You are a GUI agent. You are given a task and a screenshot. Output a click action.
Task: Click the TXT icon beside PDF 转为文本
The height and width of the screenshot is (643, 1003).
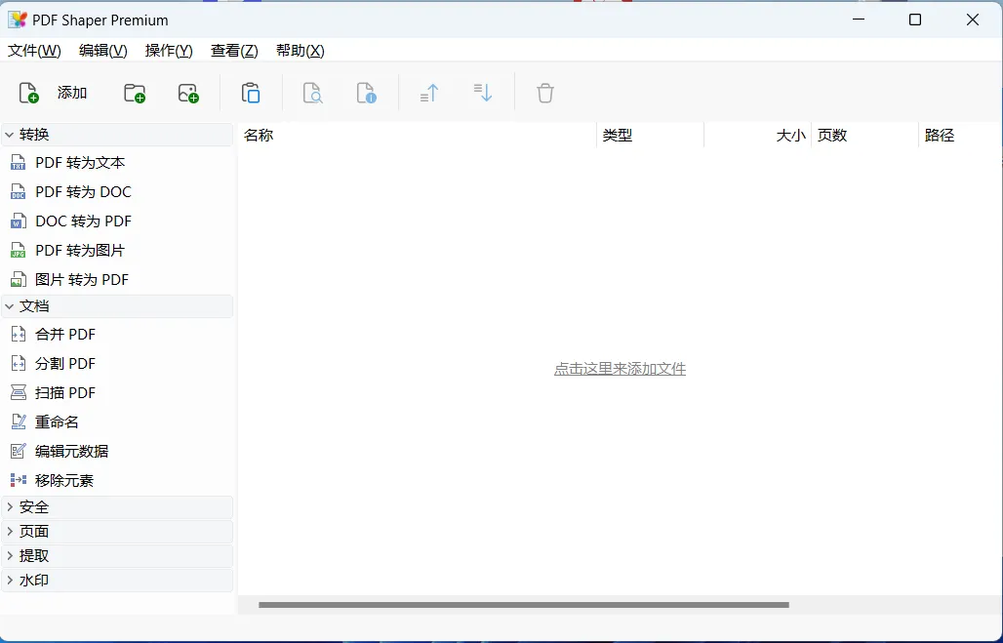(18, 163)
